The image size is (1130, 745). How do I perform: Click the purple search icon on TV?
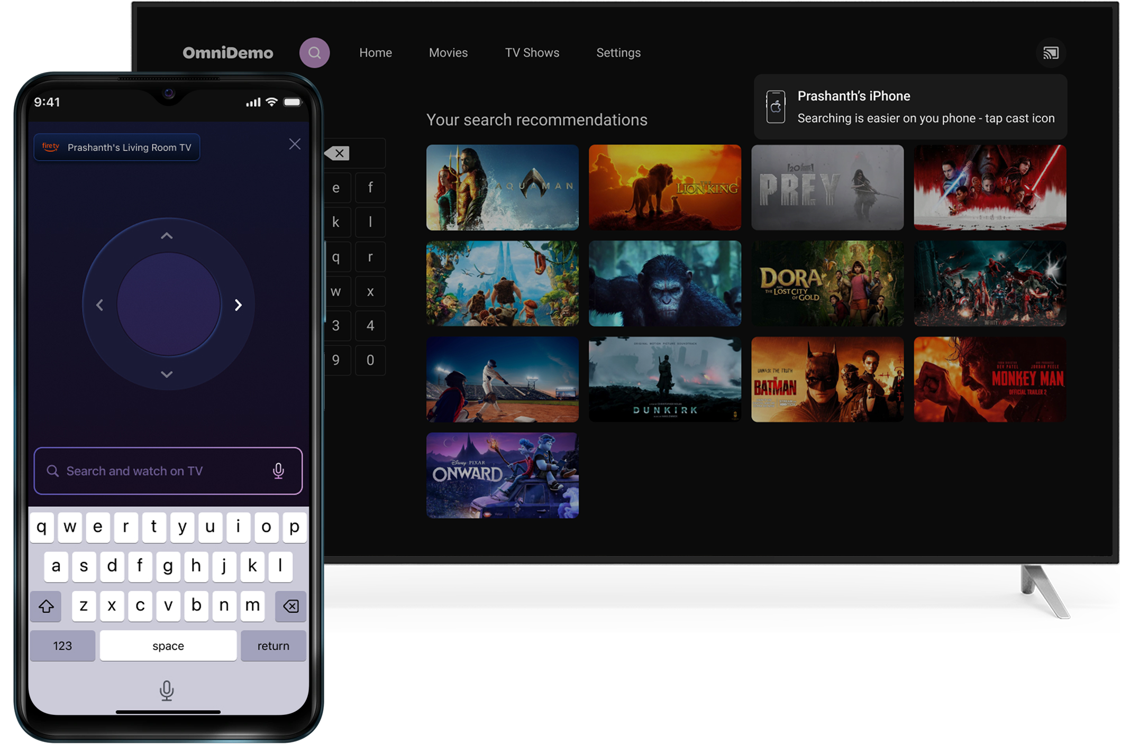click(314, 53)
